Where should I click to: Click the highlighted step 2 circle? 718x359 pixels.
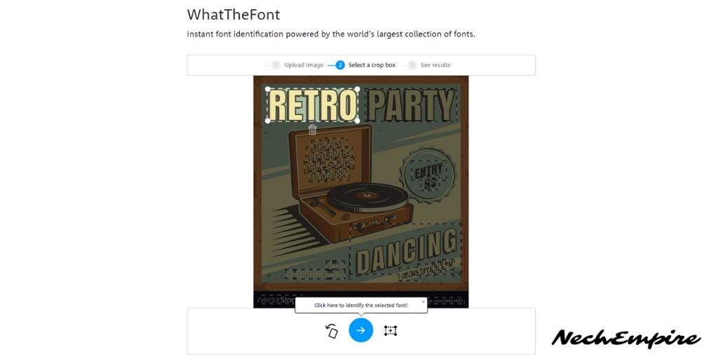[x=340, y=65]
